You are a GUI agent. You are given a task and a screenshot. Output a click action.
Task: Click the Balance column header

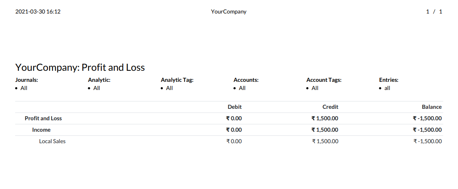(432, 107)
